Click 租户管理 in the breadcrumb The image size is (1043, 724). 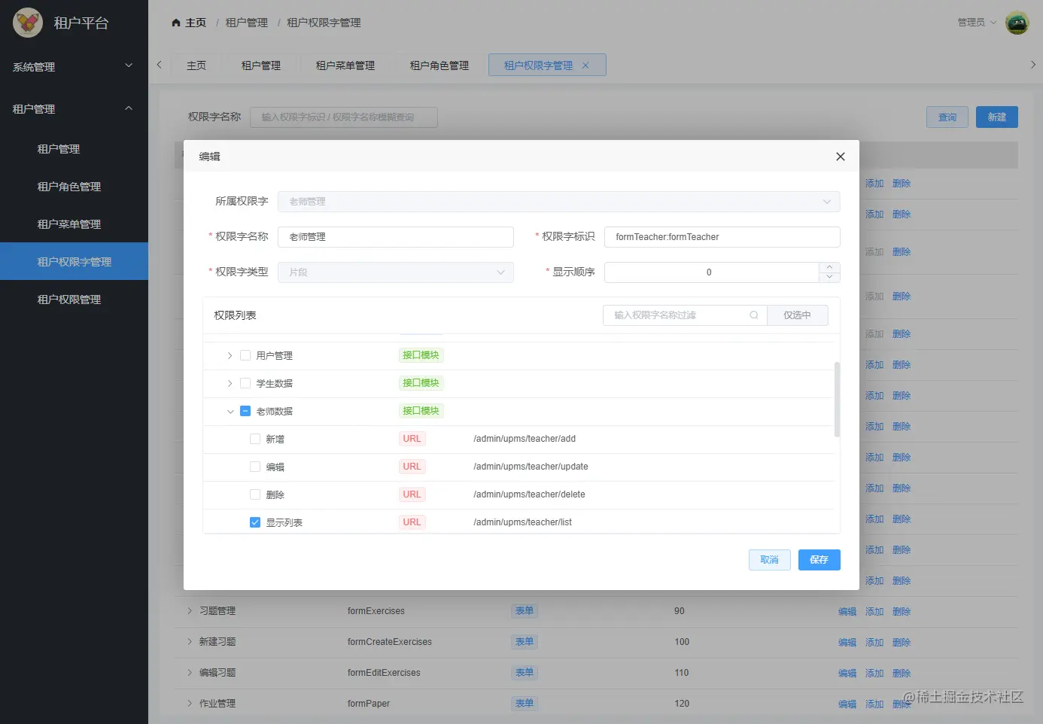[247, 23]
